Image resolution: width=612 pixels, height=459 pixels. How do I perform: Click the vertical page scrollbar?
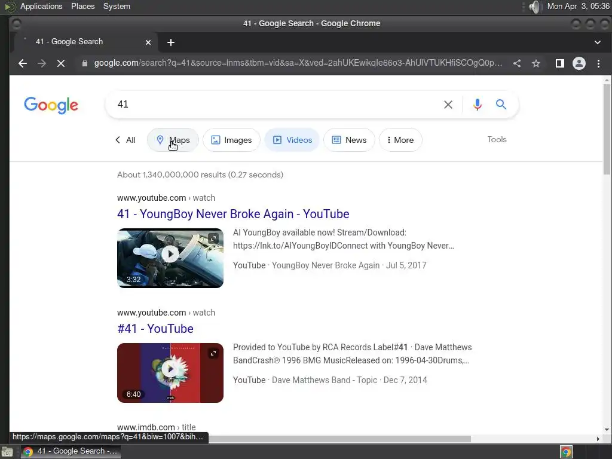607,129
